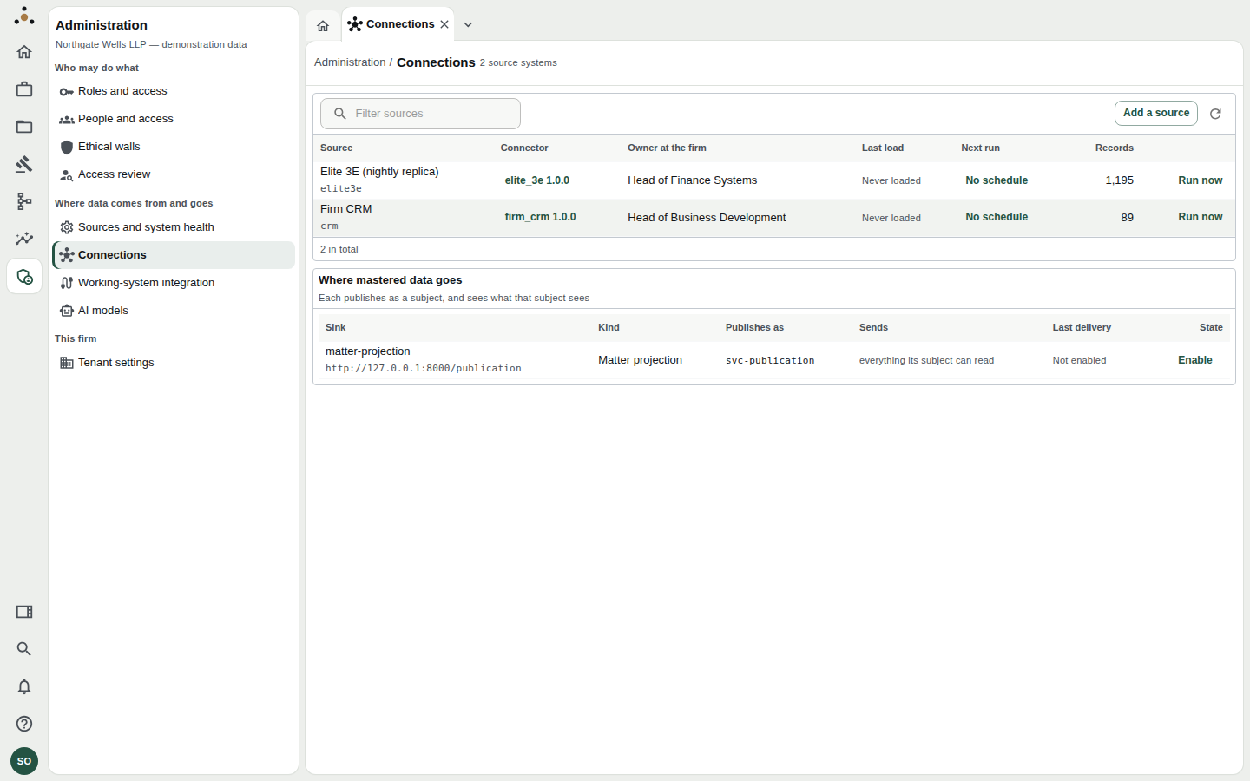
Task: Open No schedule for Elite 3E
Action: click(x=997, y=180)
